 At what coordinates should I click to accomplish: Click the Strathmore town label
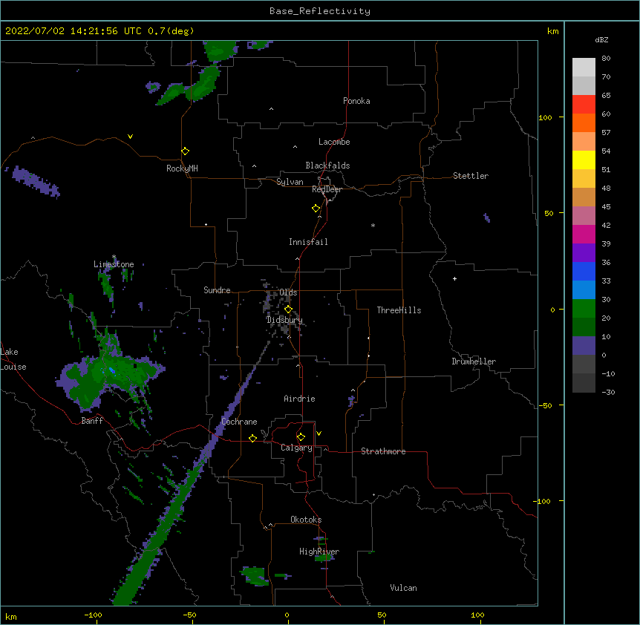(383, 451)
